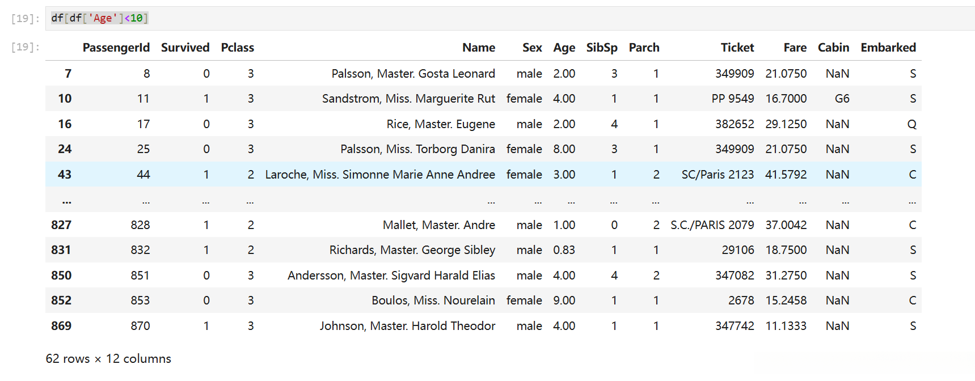Click the 62 rows × 12 columns summary

(108, 359)
